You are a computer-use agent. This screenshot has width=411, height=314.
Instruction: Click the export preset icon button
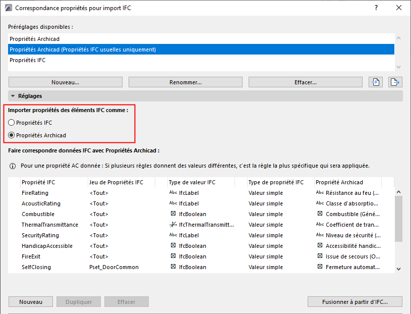[394, 82]
